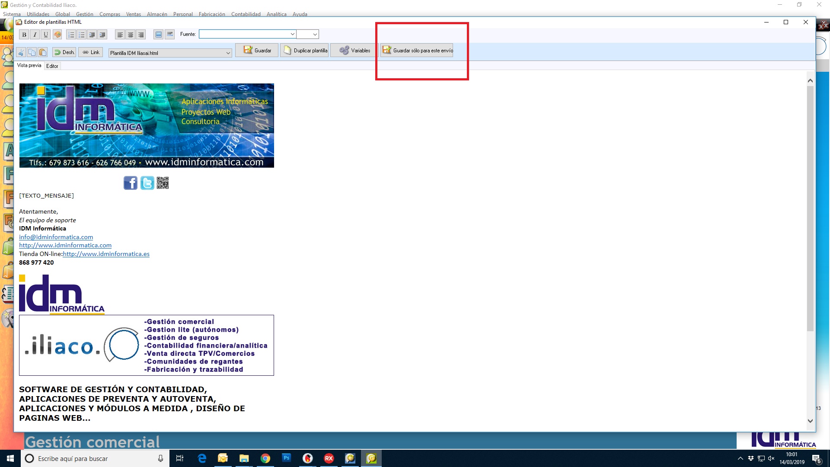Open the Compras menu
The image size is (830, 467).
point(110,14)
